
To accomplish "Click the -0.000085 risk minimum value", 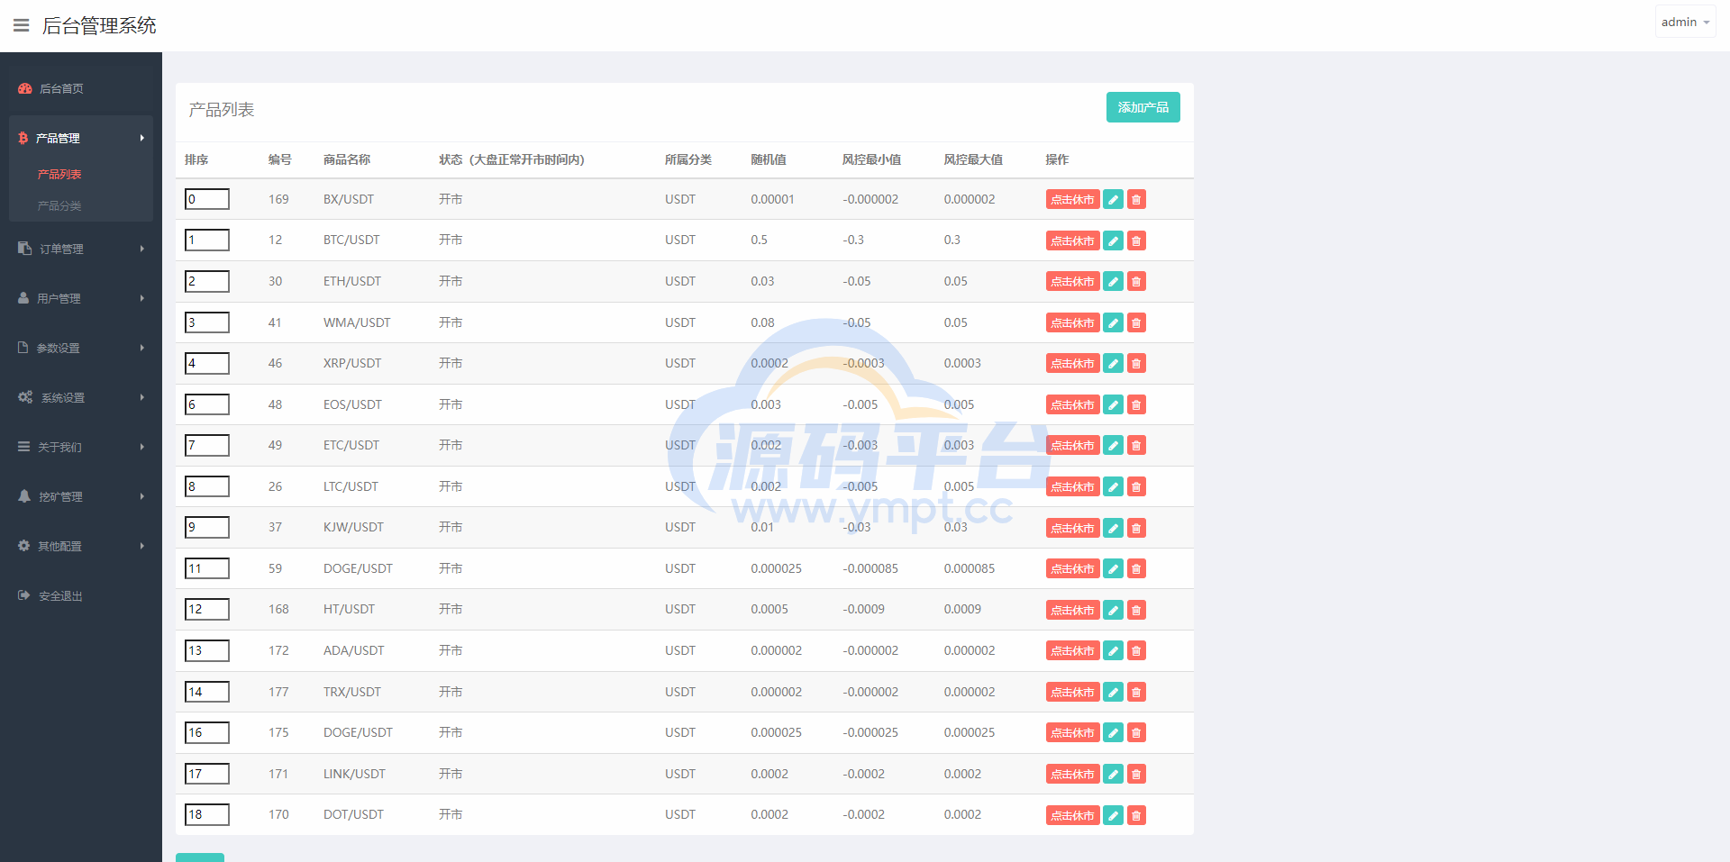I will click(870, 568).
